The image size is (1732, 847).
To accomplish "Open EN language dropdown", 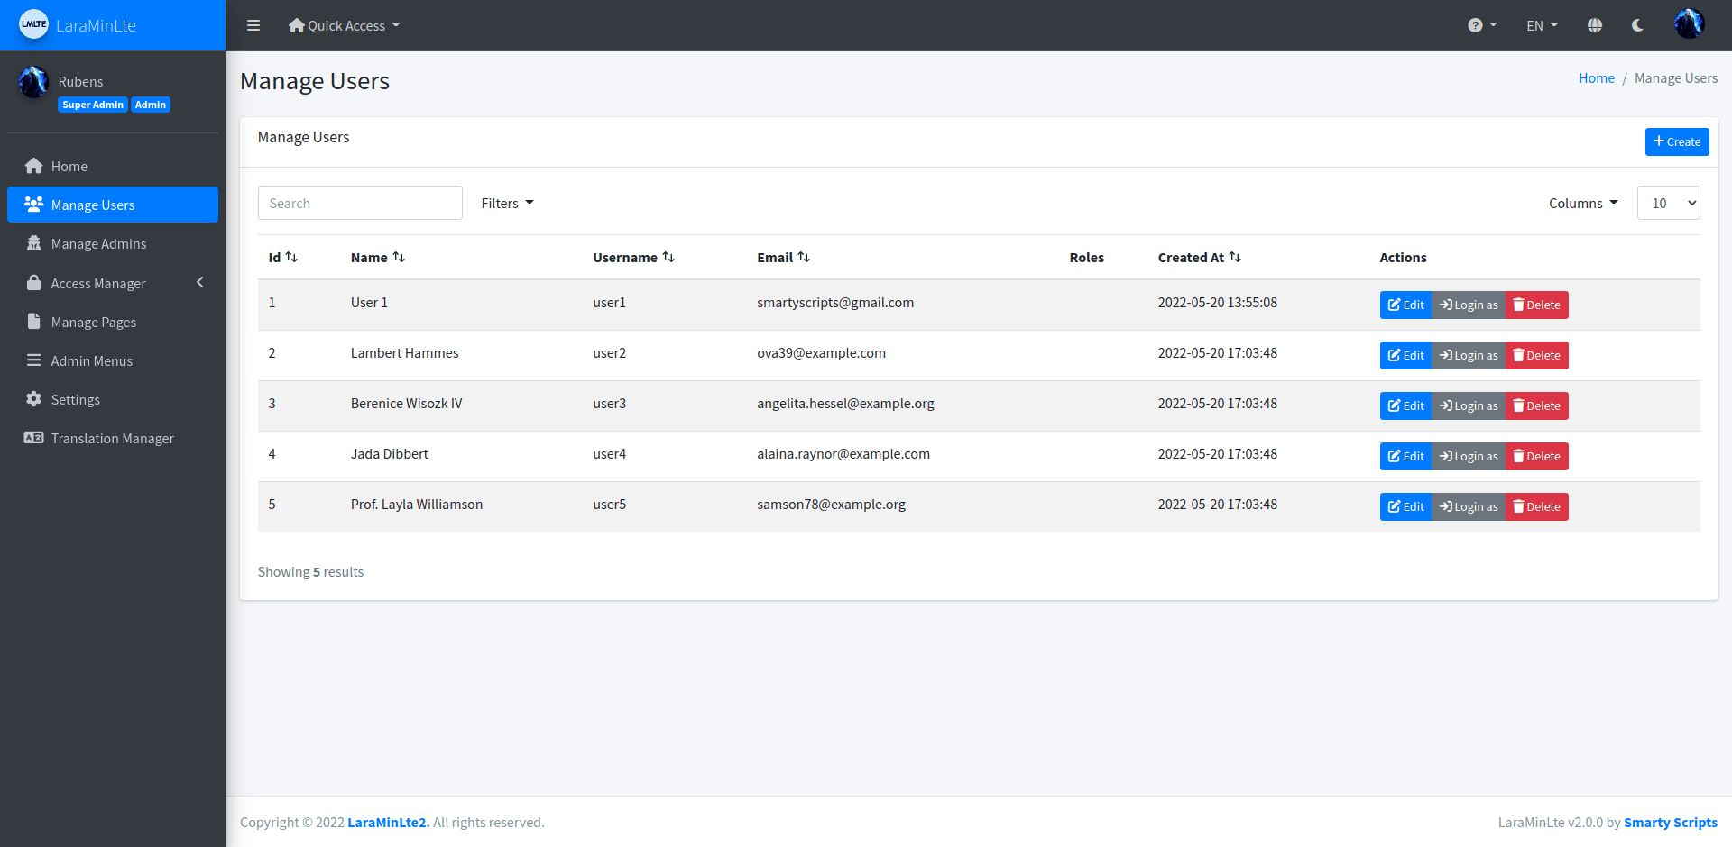I will tap(1542, 25).
